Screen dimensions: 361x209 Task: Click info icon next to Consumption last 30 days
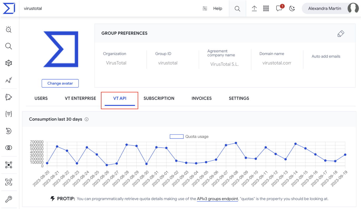[x=86, y=119]
